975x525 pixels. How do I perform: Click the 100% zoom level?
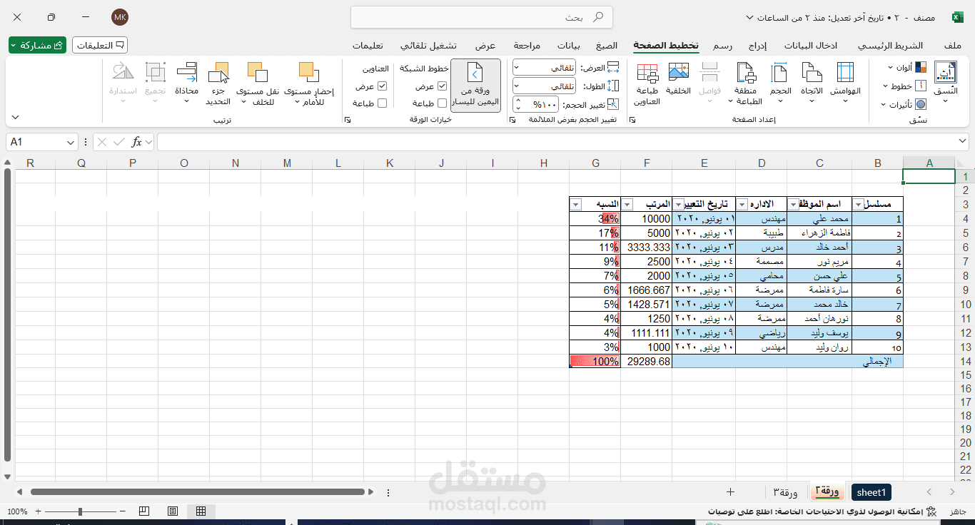point(17,511)
